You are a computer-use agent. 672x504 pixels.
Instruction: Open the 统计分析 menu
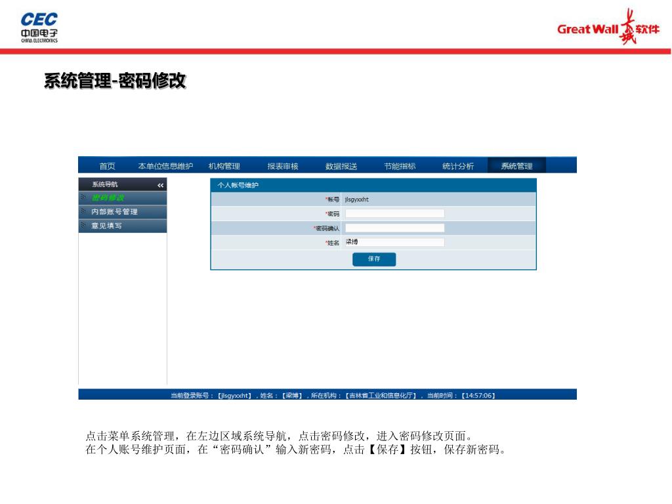click(x=458, y=166)
